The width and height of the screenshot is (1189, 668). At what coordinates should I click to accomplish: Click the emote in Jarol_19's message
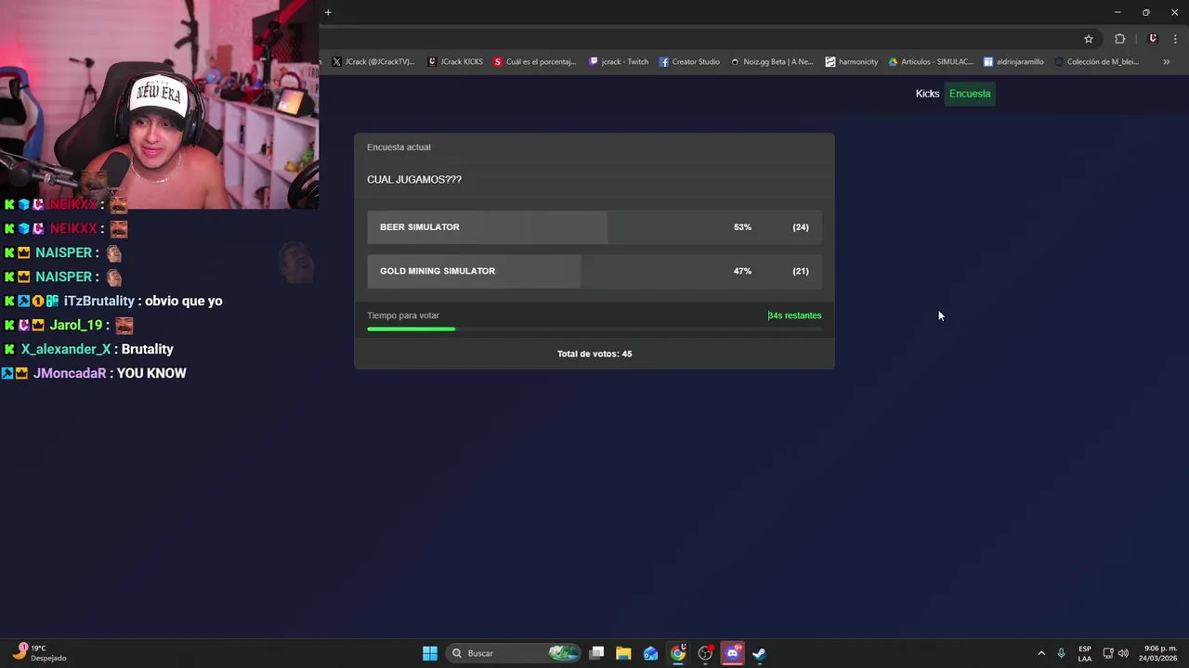click(124, 326)
